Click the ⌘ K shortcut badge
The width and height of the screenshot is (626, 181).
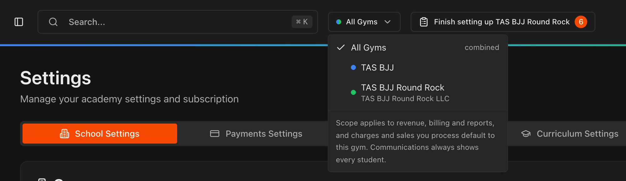[302, 22]
